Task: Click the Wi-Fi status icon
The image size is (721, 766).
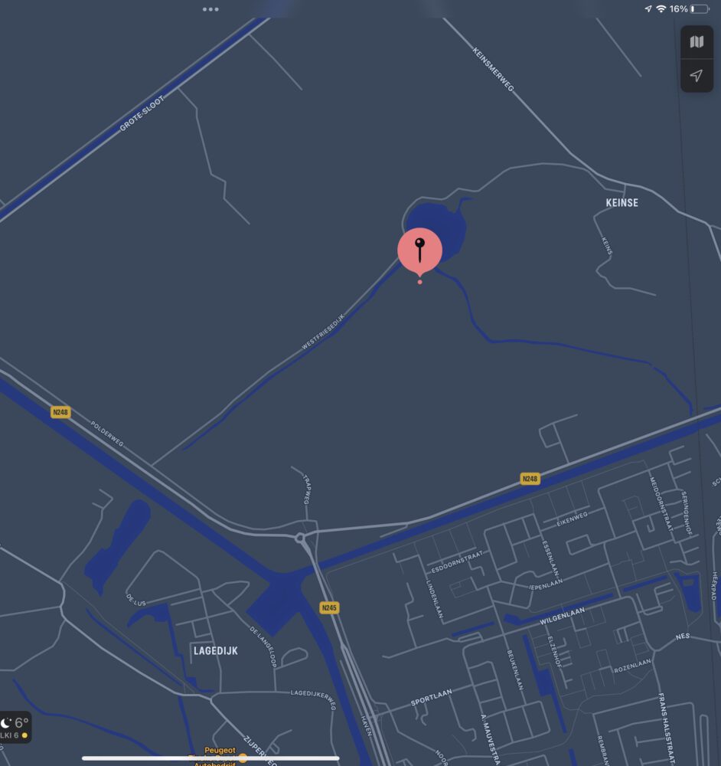Action: 661,8
